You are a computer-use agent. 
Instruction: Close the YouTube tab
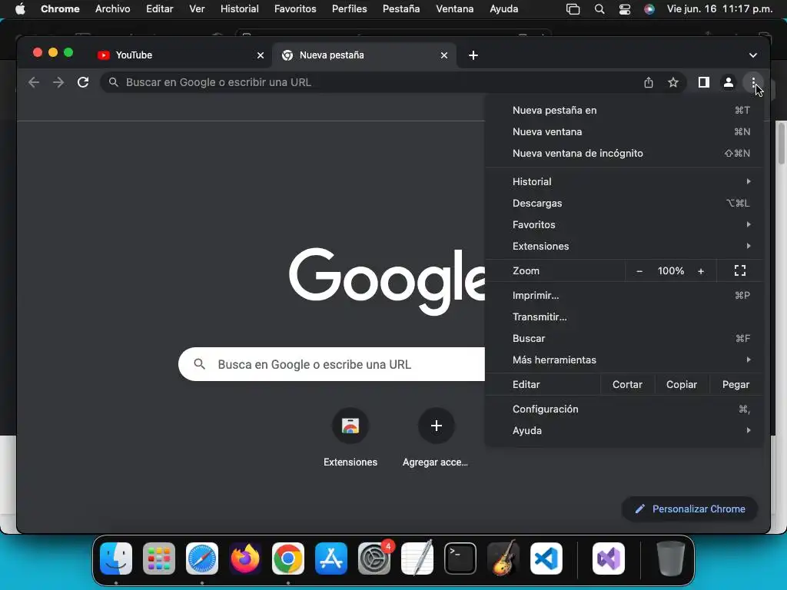[x=260, y=55]
